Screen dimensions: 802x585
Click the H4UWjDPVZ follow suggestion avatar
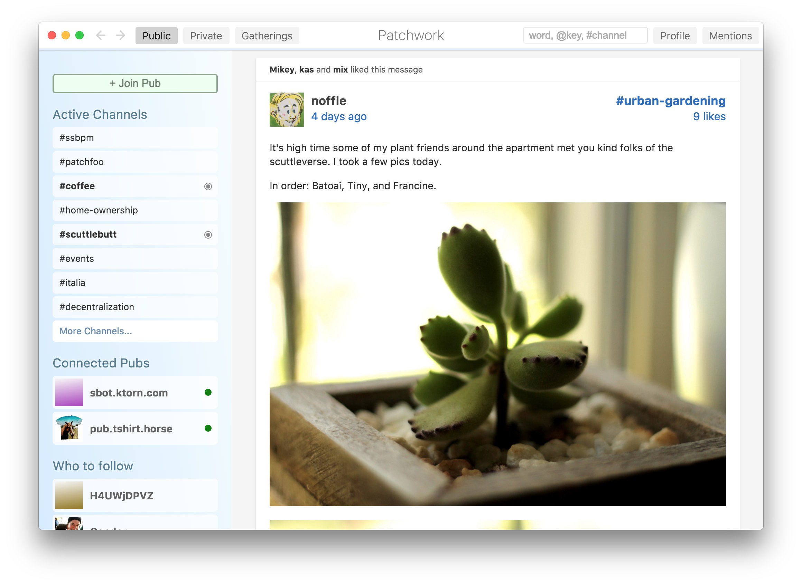tap(70, 495)
